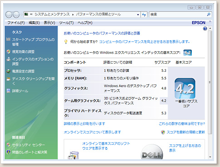Open ディスク クリーンアップを開く task link

click(x=33, y=81)
